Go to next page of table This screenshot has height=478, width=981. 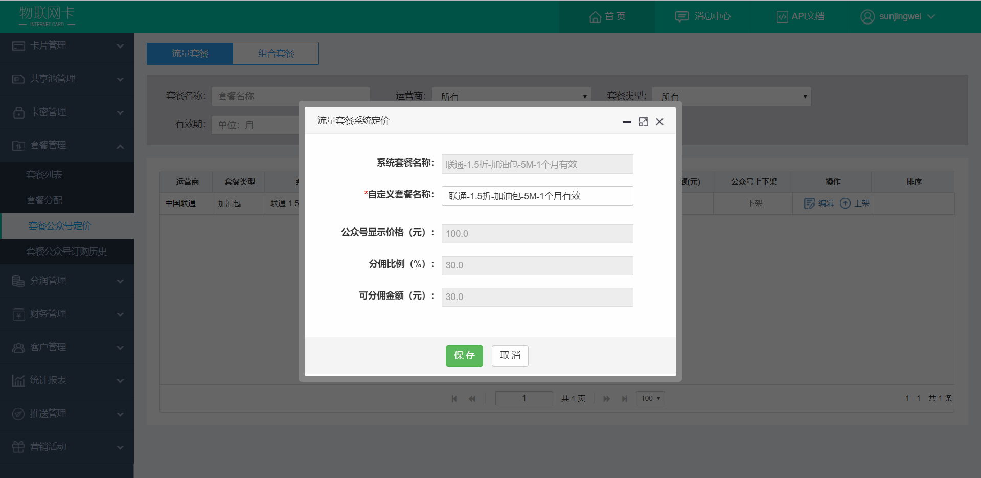click(x=606, y=399)
